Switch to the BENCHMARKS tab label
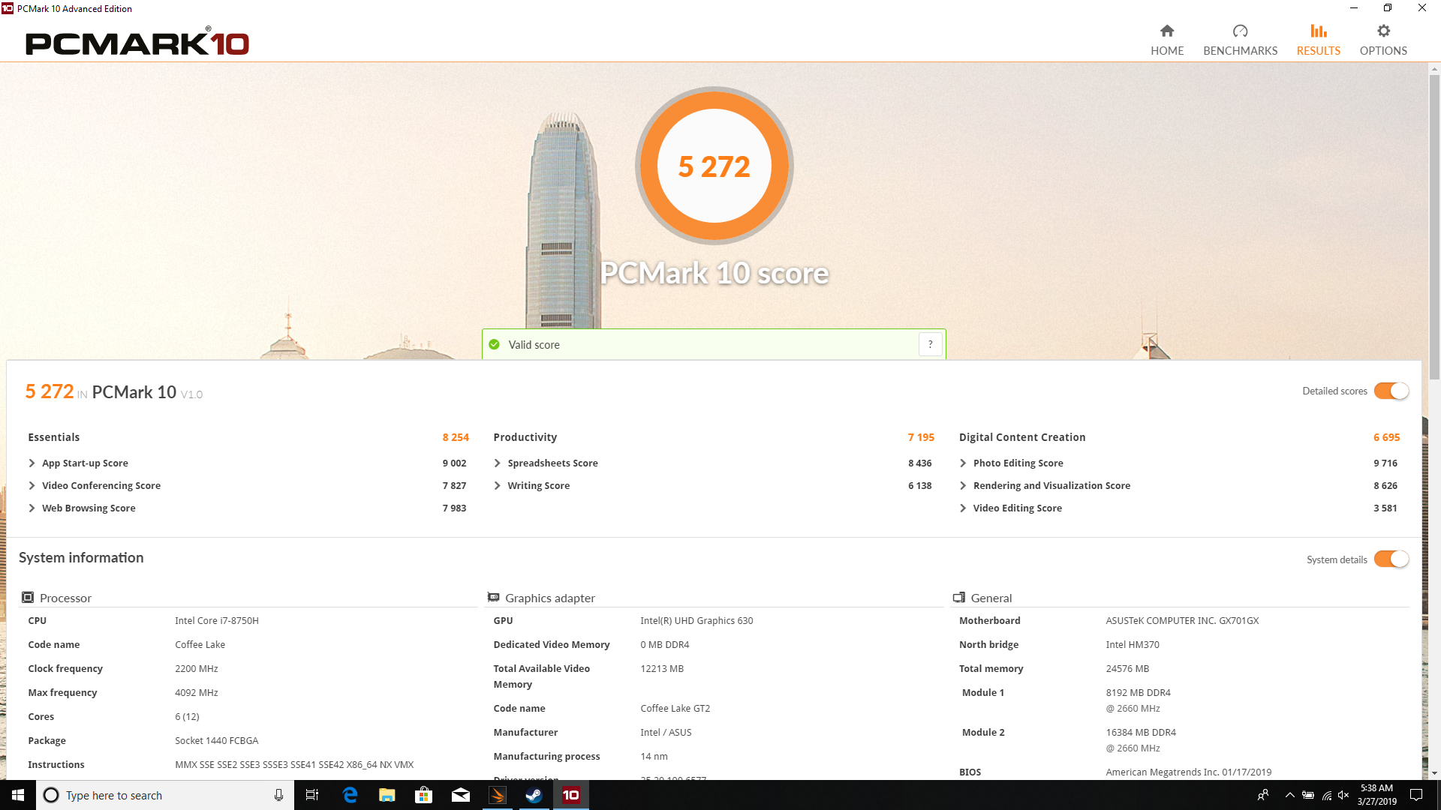This screenshot has width=1441, height=810. 1240,51
